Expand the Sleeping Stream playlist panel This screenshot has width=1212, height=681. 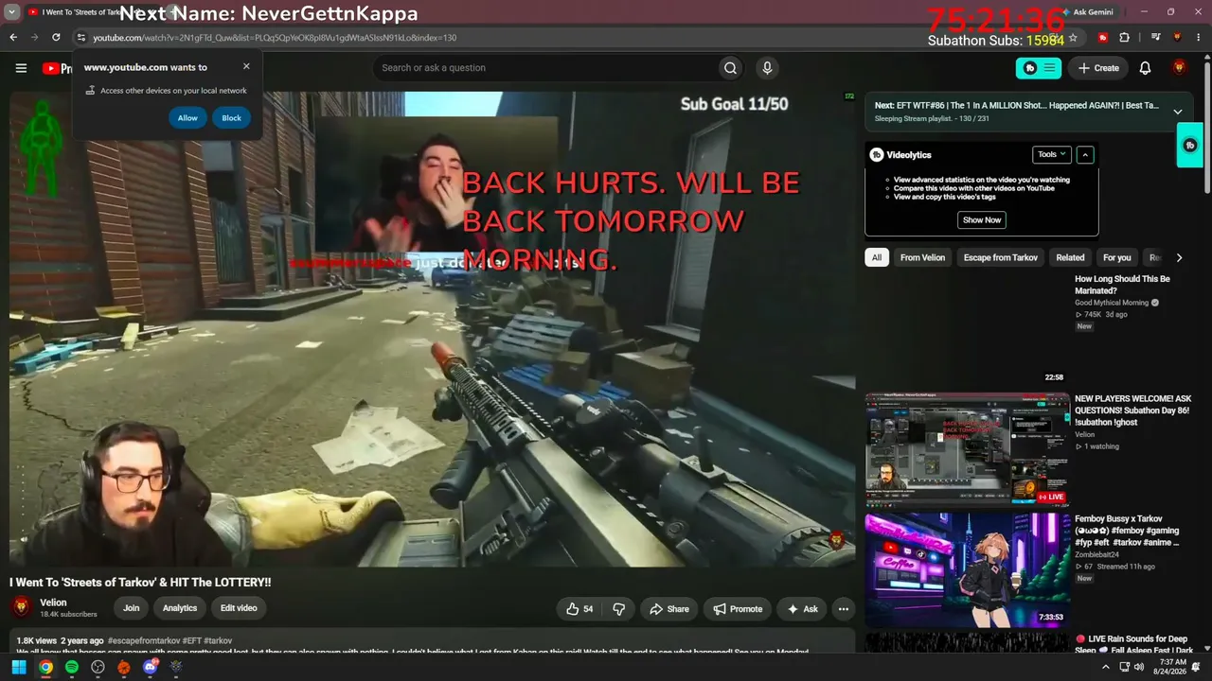tap(1178, 112)
